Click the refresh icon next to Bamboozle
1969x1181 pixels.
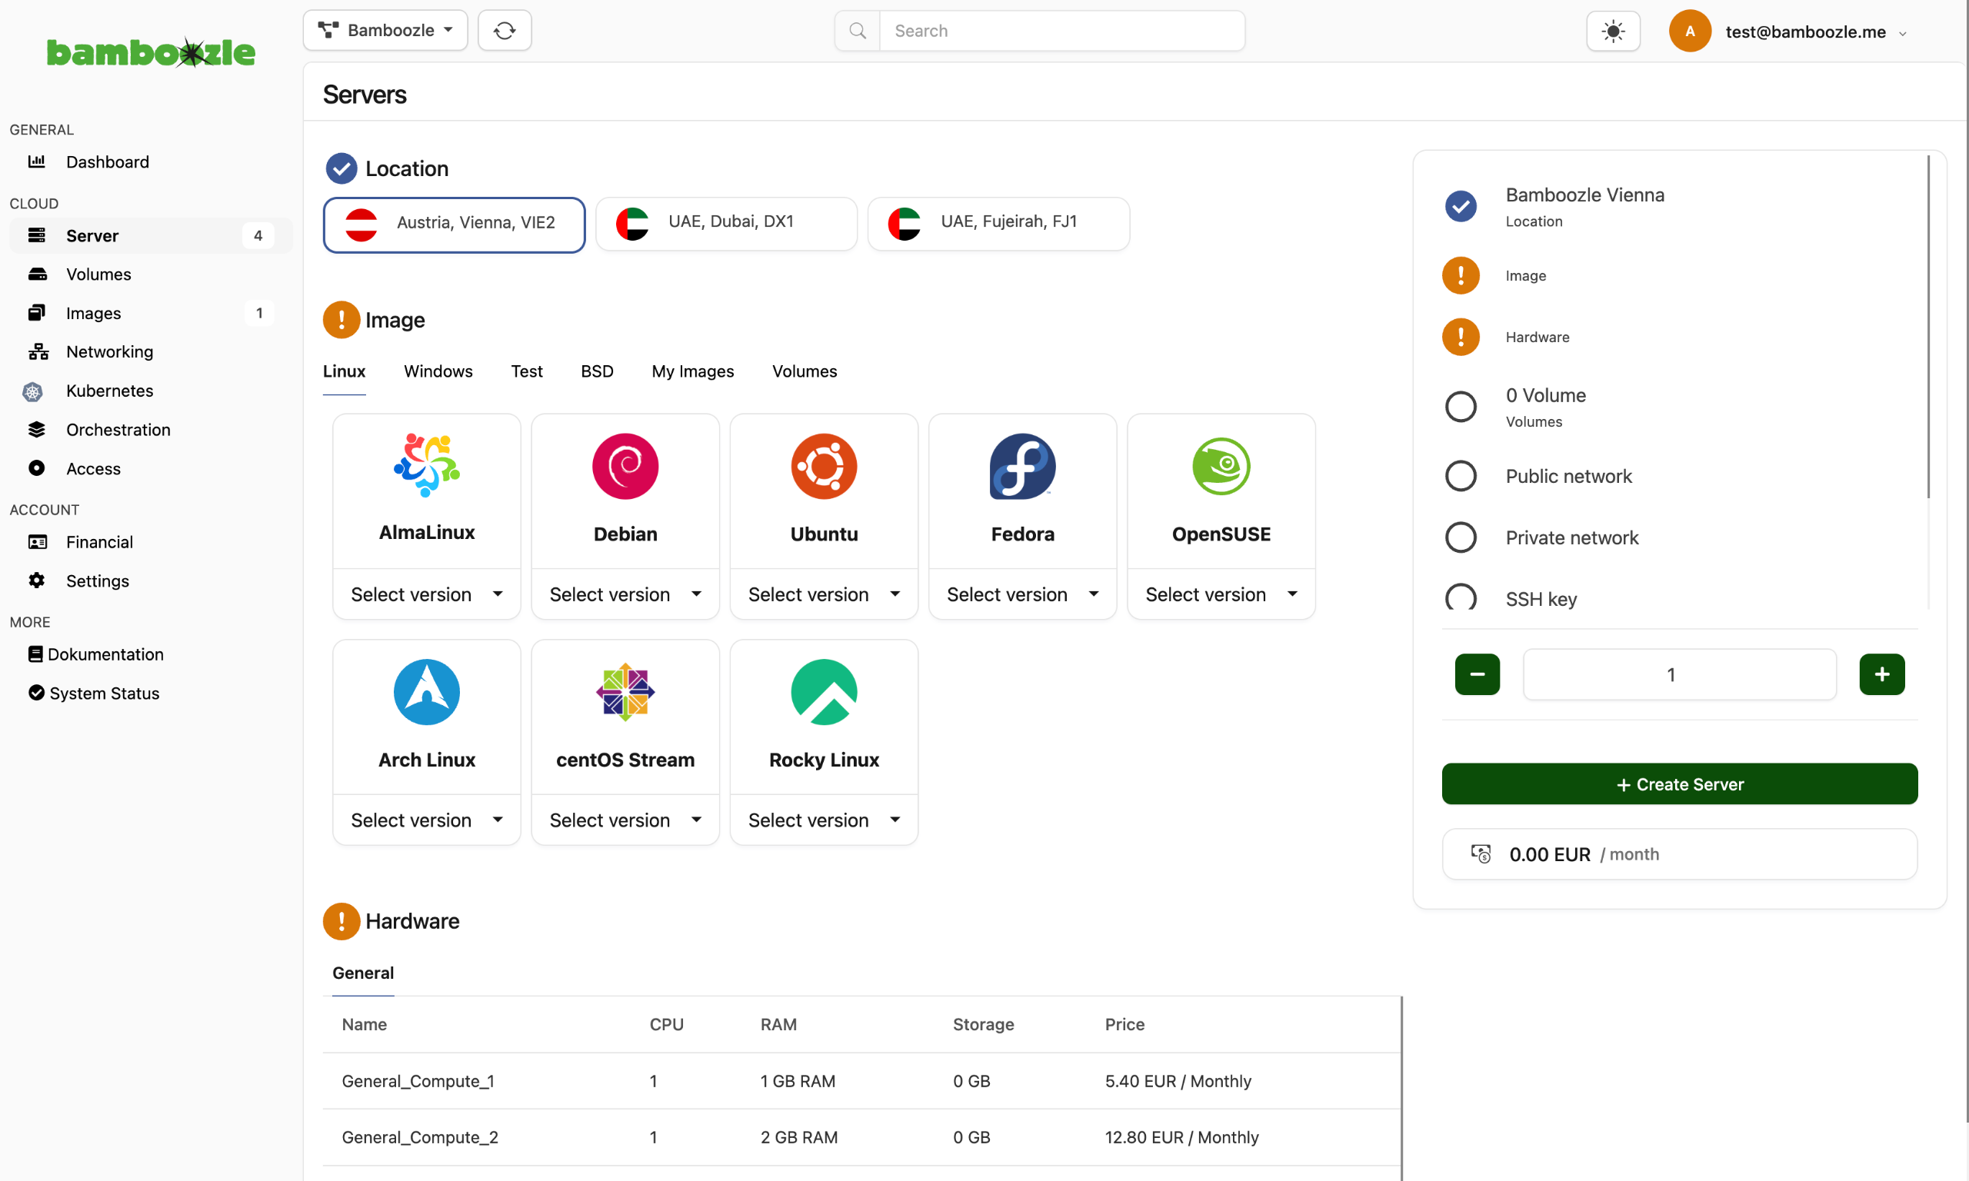pos(504,30)
